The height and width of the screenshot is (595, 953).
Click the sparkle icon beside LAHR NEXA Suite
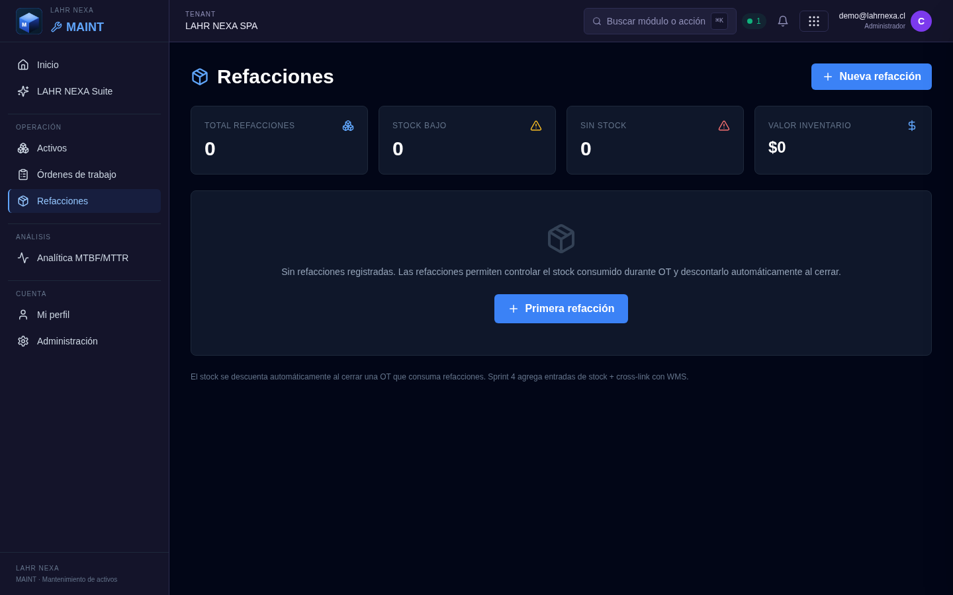23,91
